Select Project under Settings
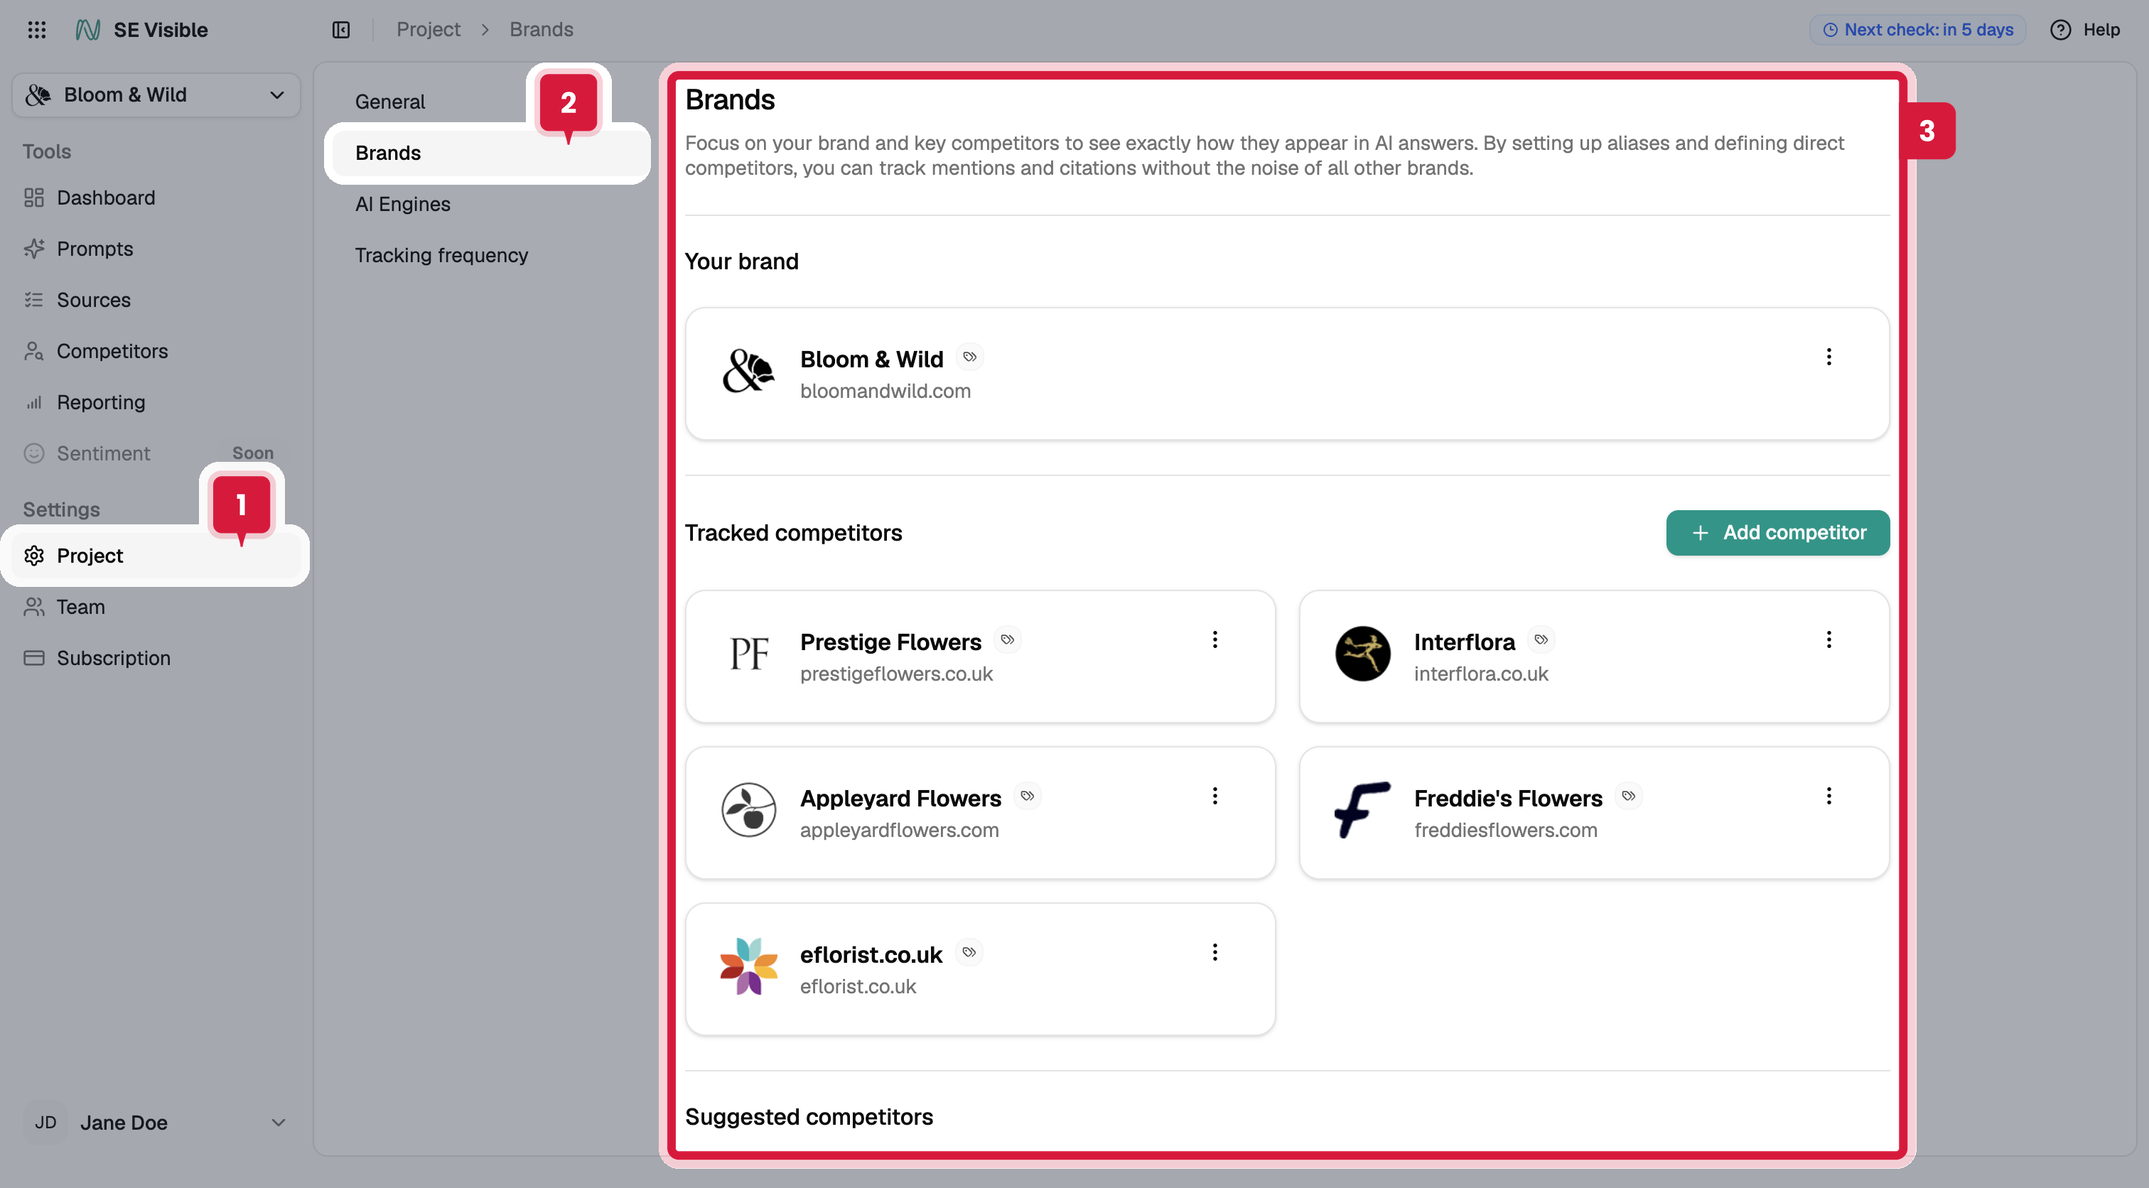2149x1188 pixels. 156,556
